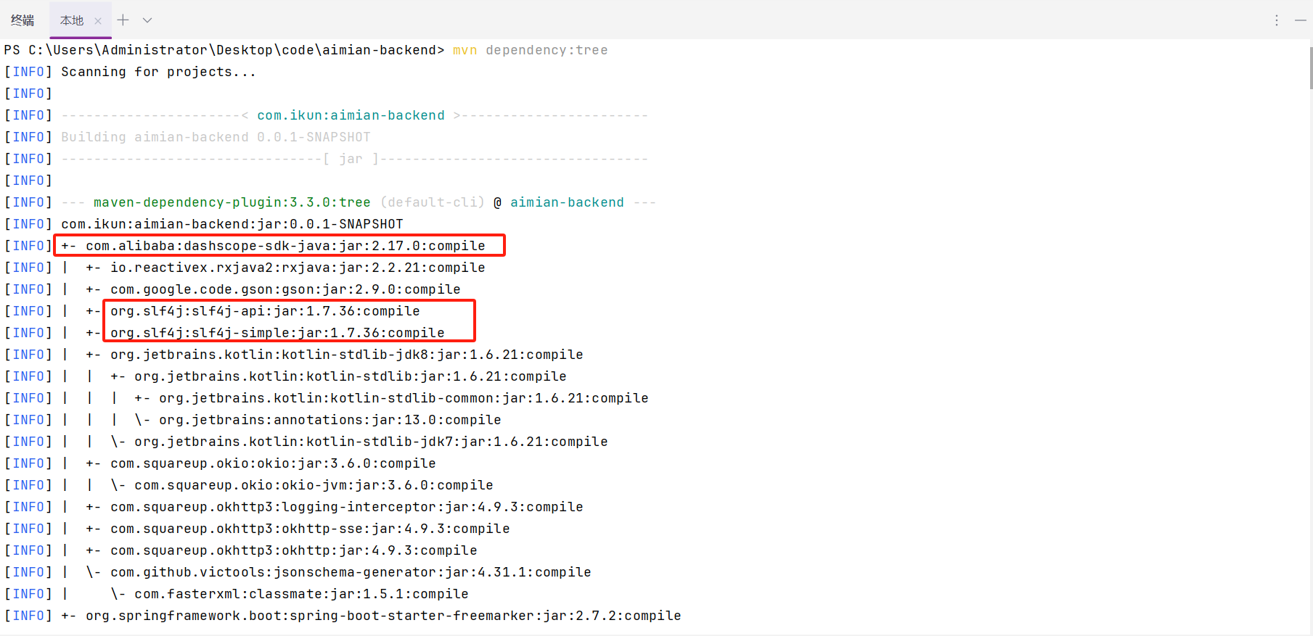
Task: Hide the terminal panel with minimize dash
Action: [x=1300, y=20]
